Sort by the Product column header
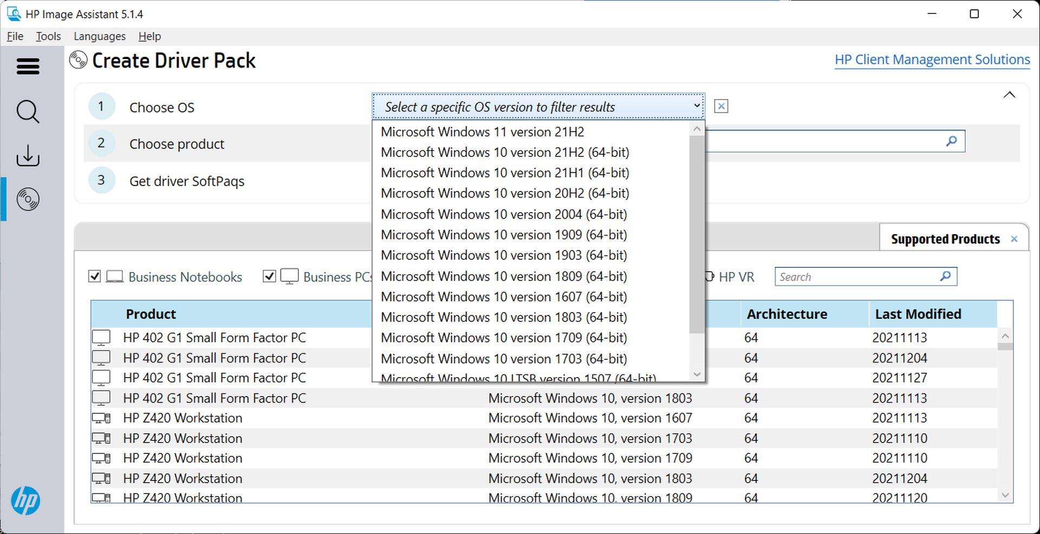Image resolution: width=1040 pixels, height=534 pixels. point(151,314)
